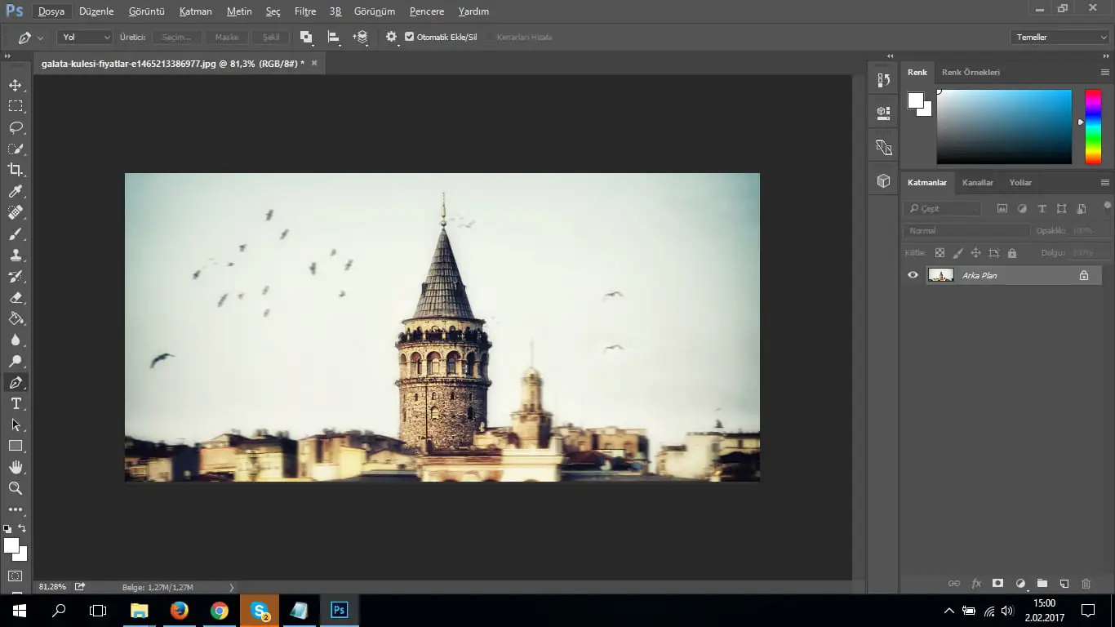This screenshot has height=627, width=1115.
Task: Select the Lasso tool
Action: click(x=16, y=127)
